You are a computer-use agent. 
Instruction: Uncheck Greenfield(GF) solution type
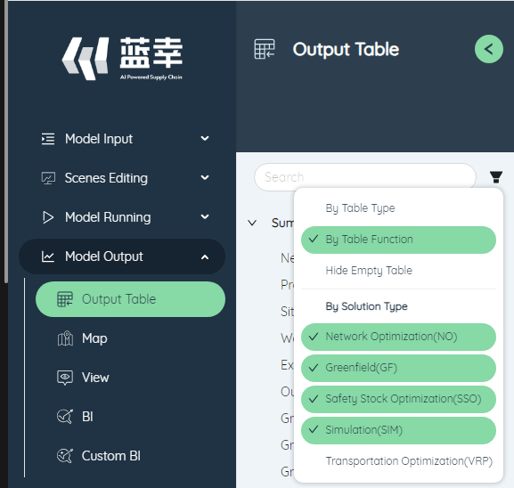pyautogui.click(x=398, y=368)
